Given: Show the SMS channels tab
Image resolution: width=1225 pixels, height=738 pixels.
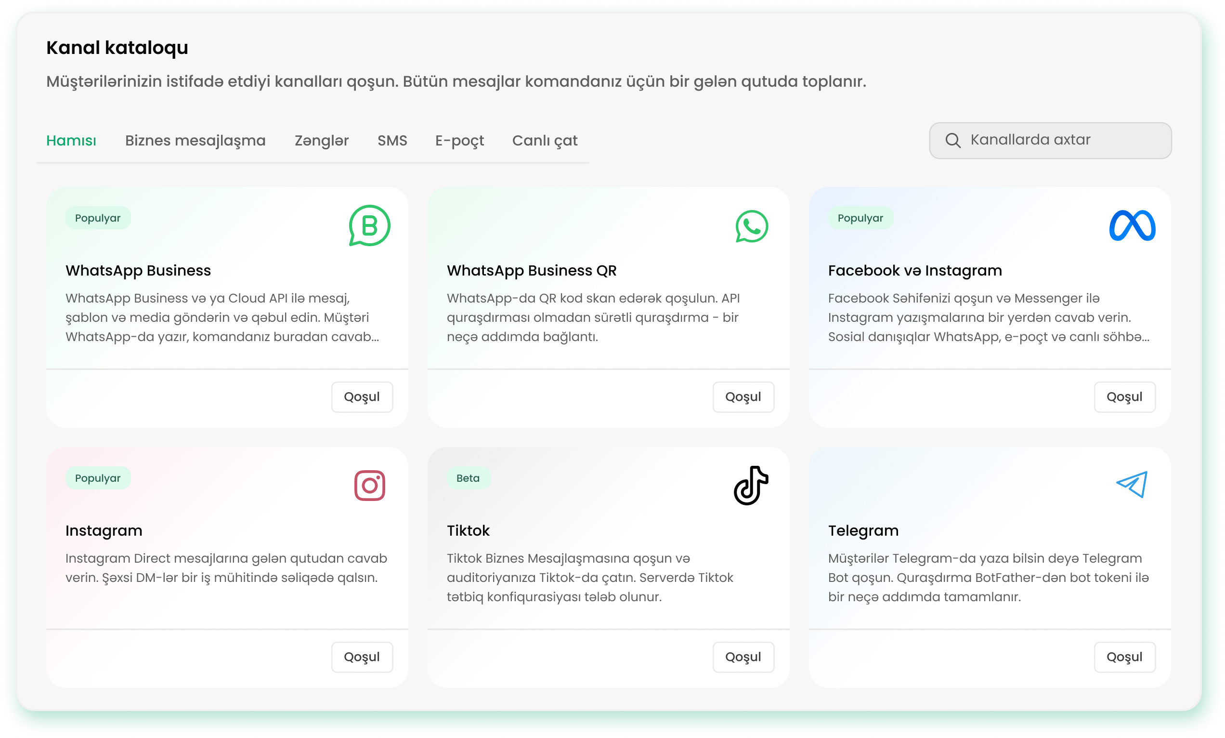Looking at the screenshot, I should pyautogui.click(x=392, y=141).
